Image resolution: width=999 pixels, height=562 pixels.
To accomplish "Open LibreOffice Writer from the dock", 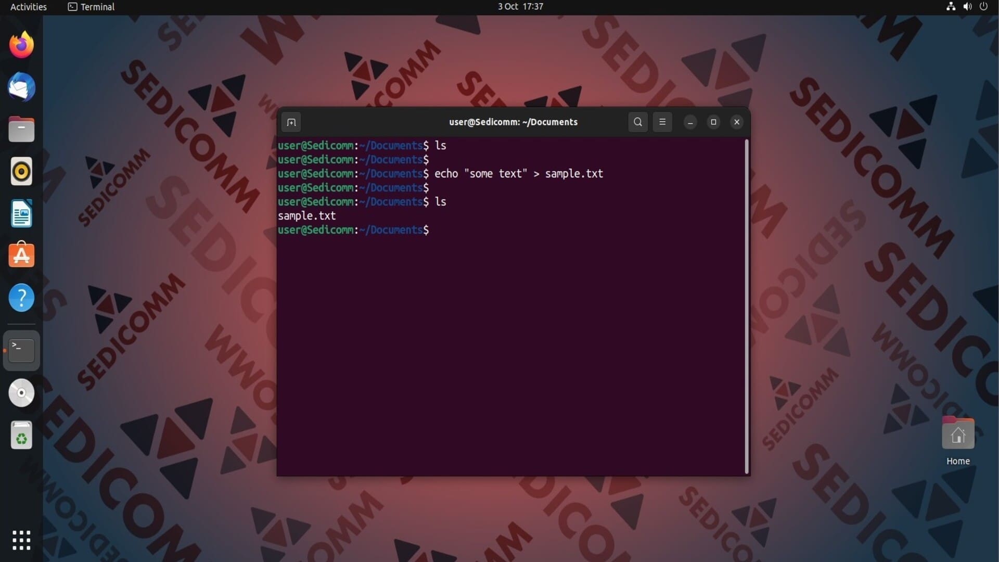I will 21,213.
